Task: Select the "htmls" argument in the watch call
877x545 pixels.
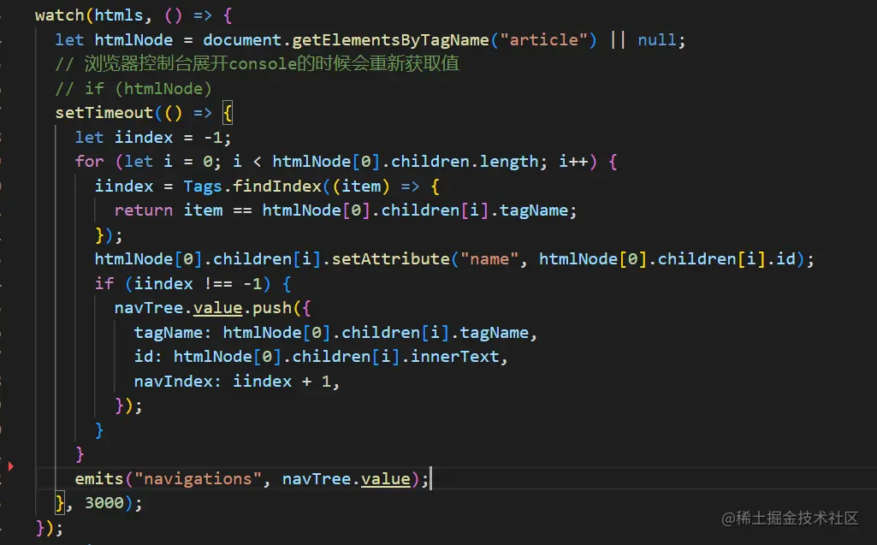Action: [x=119, y=15]
